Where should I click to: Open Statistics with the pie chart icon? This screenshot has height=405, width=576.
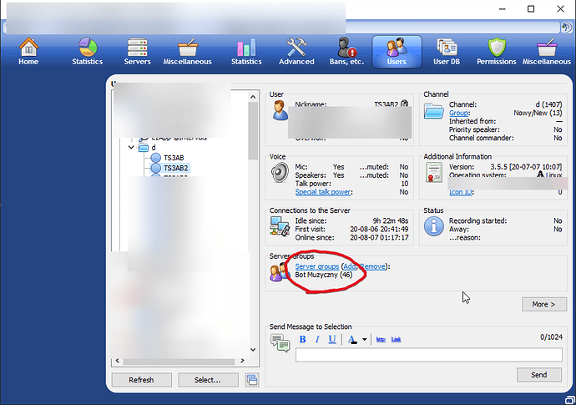tap(87, 51)
